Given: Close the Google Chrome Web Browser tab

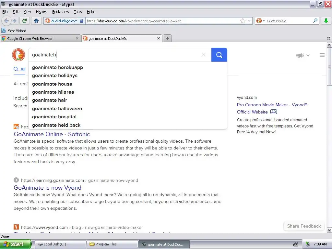Looking at the screenshot, I should [x=77, y=38].
